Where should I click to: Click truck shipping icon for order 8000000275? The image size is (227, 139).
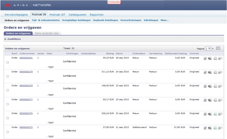[210, 128]
